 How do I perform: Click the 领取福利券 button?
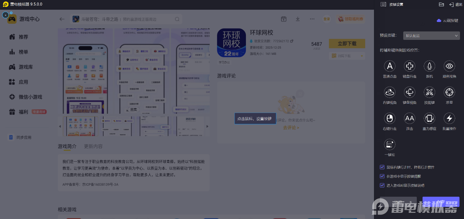351,19
